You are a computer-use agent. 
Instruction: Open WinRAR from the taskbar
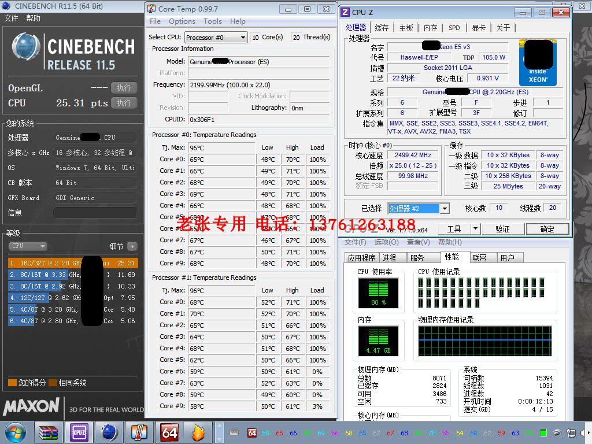pyautogui.click(x=49, y=432)
